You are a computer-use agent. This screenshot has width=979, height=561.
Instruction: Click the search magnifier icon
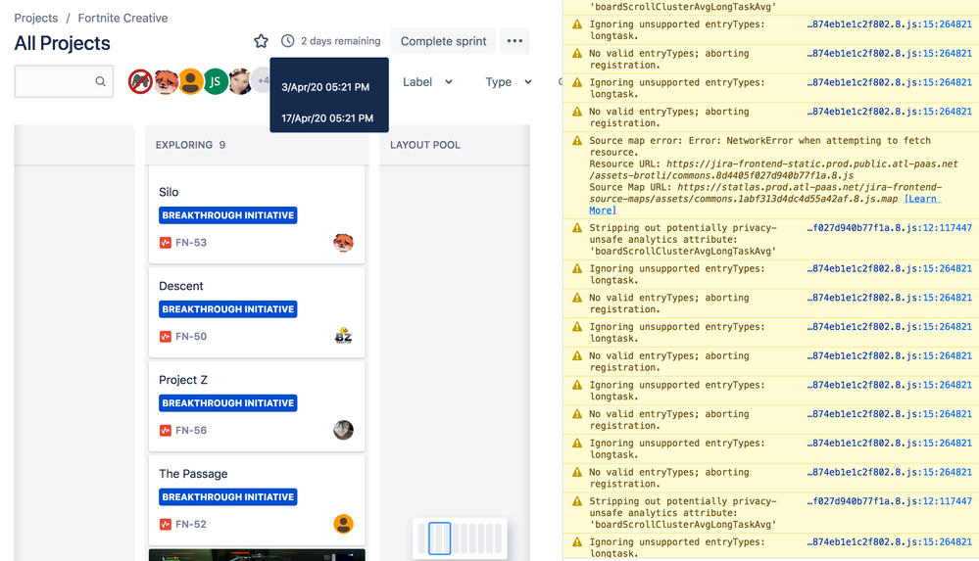[x=100, y=81]
